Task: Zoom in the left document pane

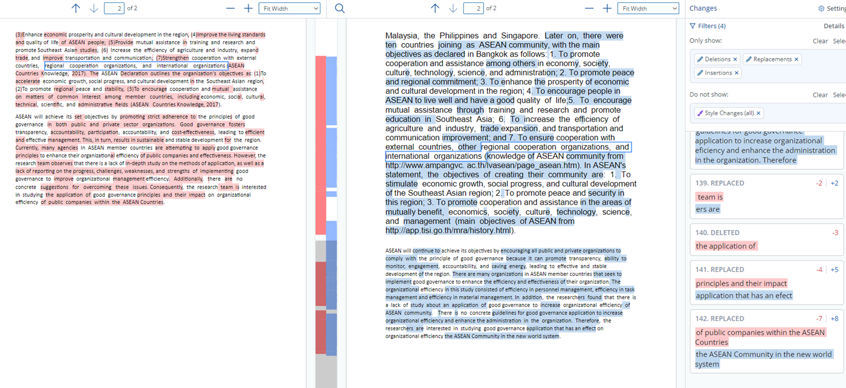Action: pos(248,8)
